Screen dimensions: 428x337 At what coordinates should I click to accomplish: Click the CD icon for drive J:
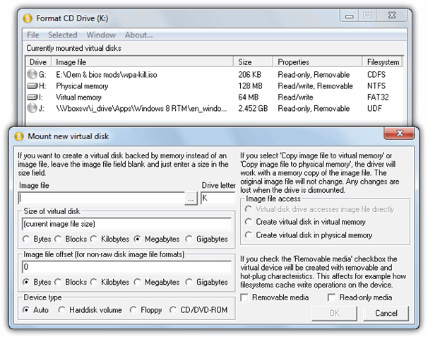(32, 108)
